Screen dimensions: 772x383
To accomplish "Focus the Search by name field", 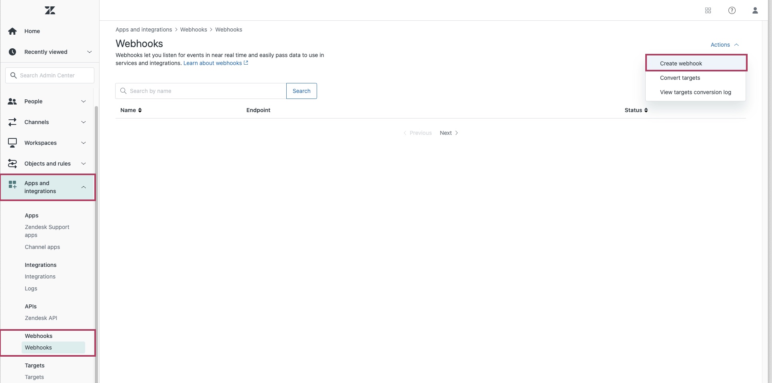I will 201,91.
